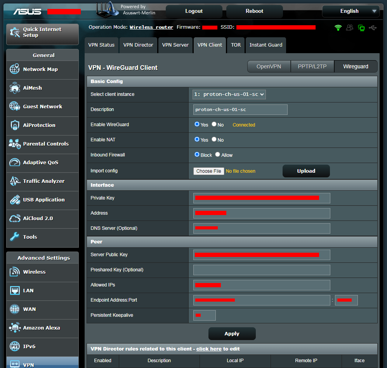Set Enable WireGuard to Yes

[x=197, y=124]
